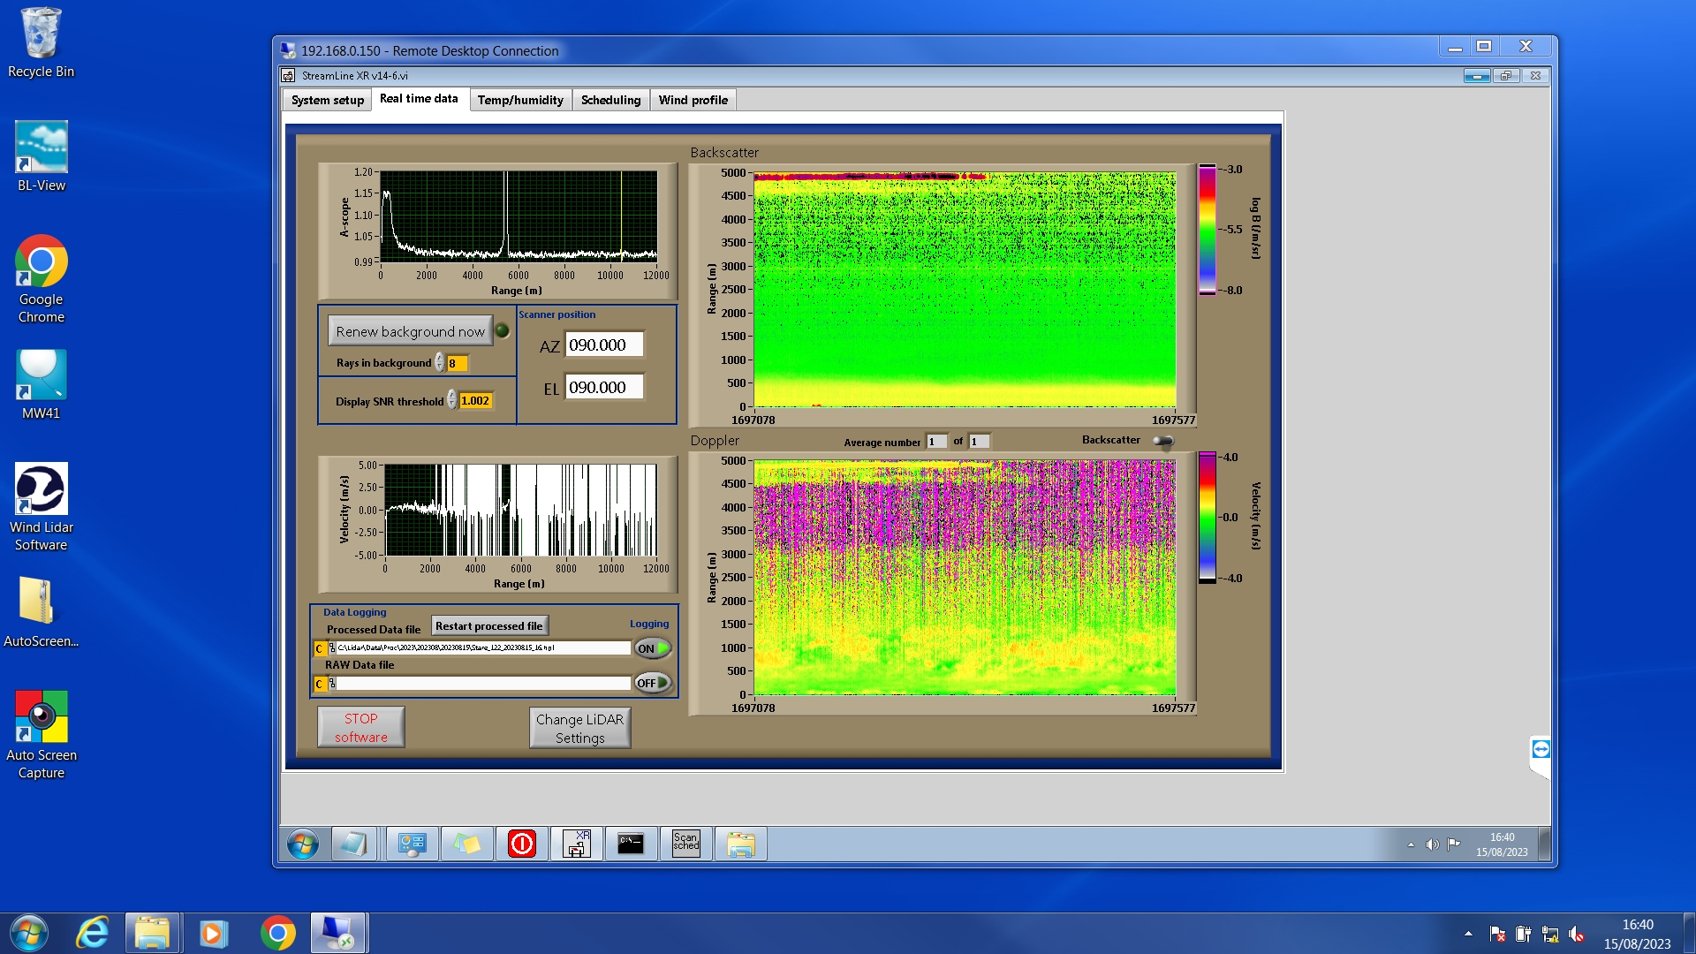This screenshot has width=1696, height=954.
Task: Open the Scan sched taskbar icon
Action: [685, 844]
